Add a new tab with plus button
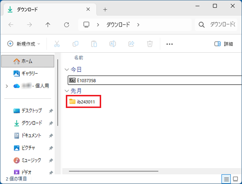Screen dimensions: 242x184 (105, 10)
